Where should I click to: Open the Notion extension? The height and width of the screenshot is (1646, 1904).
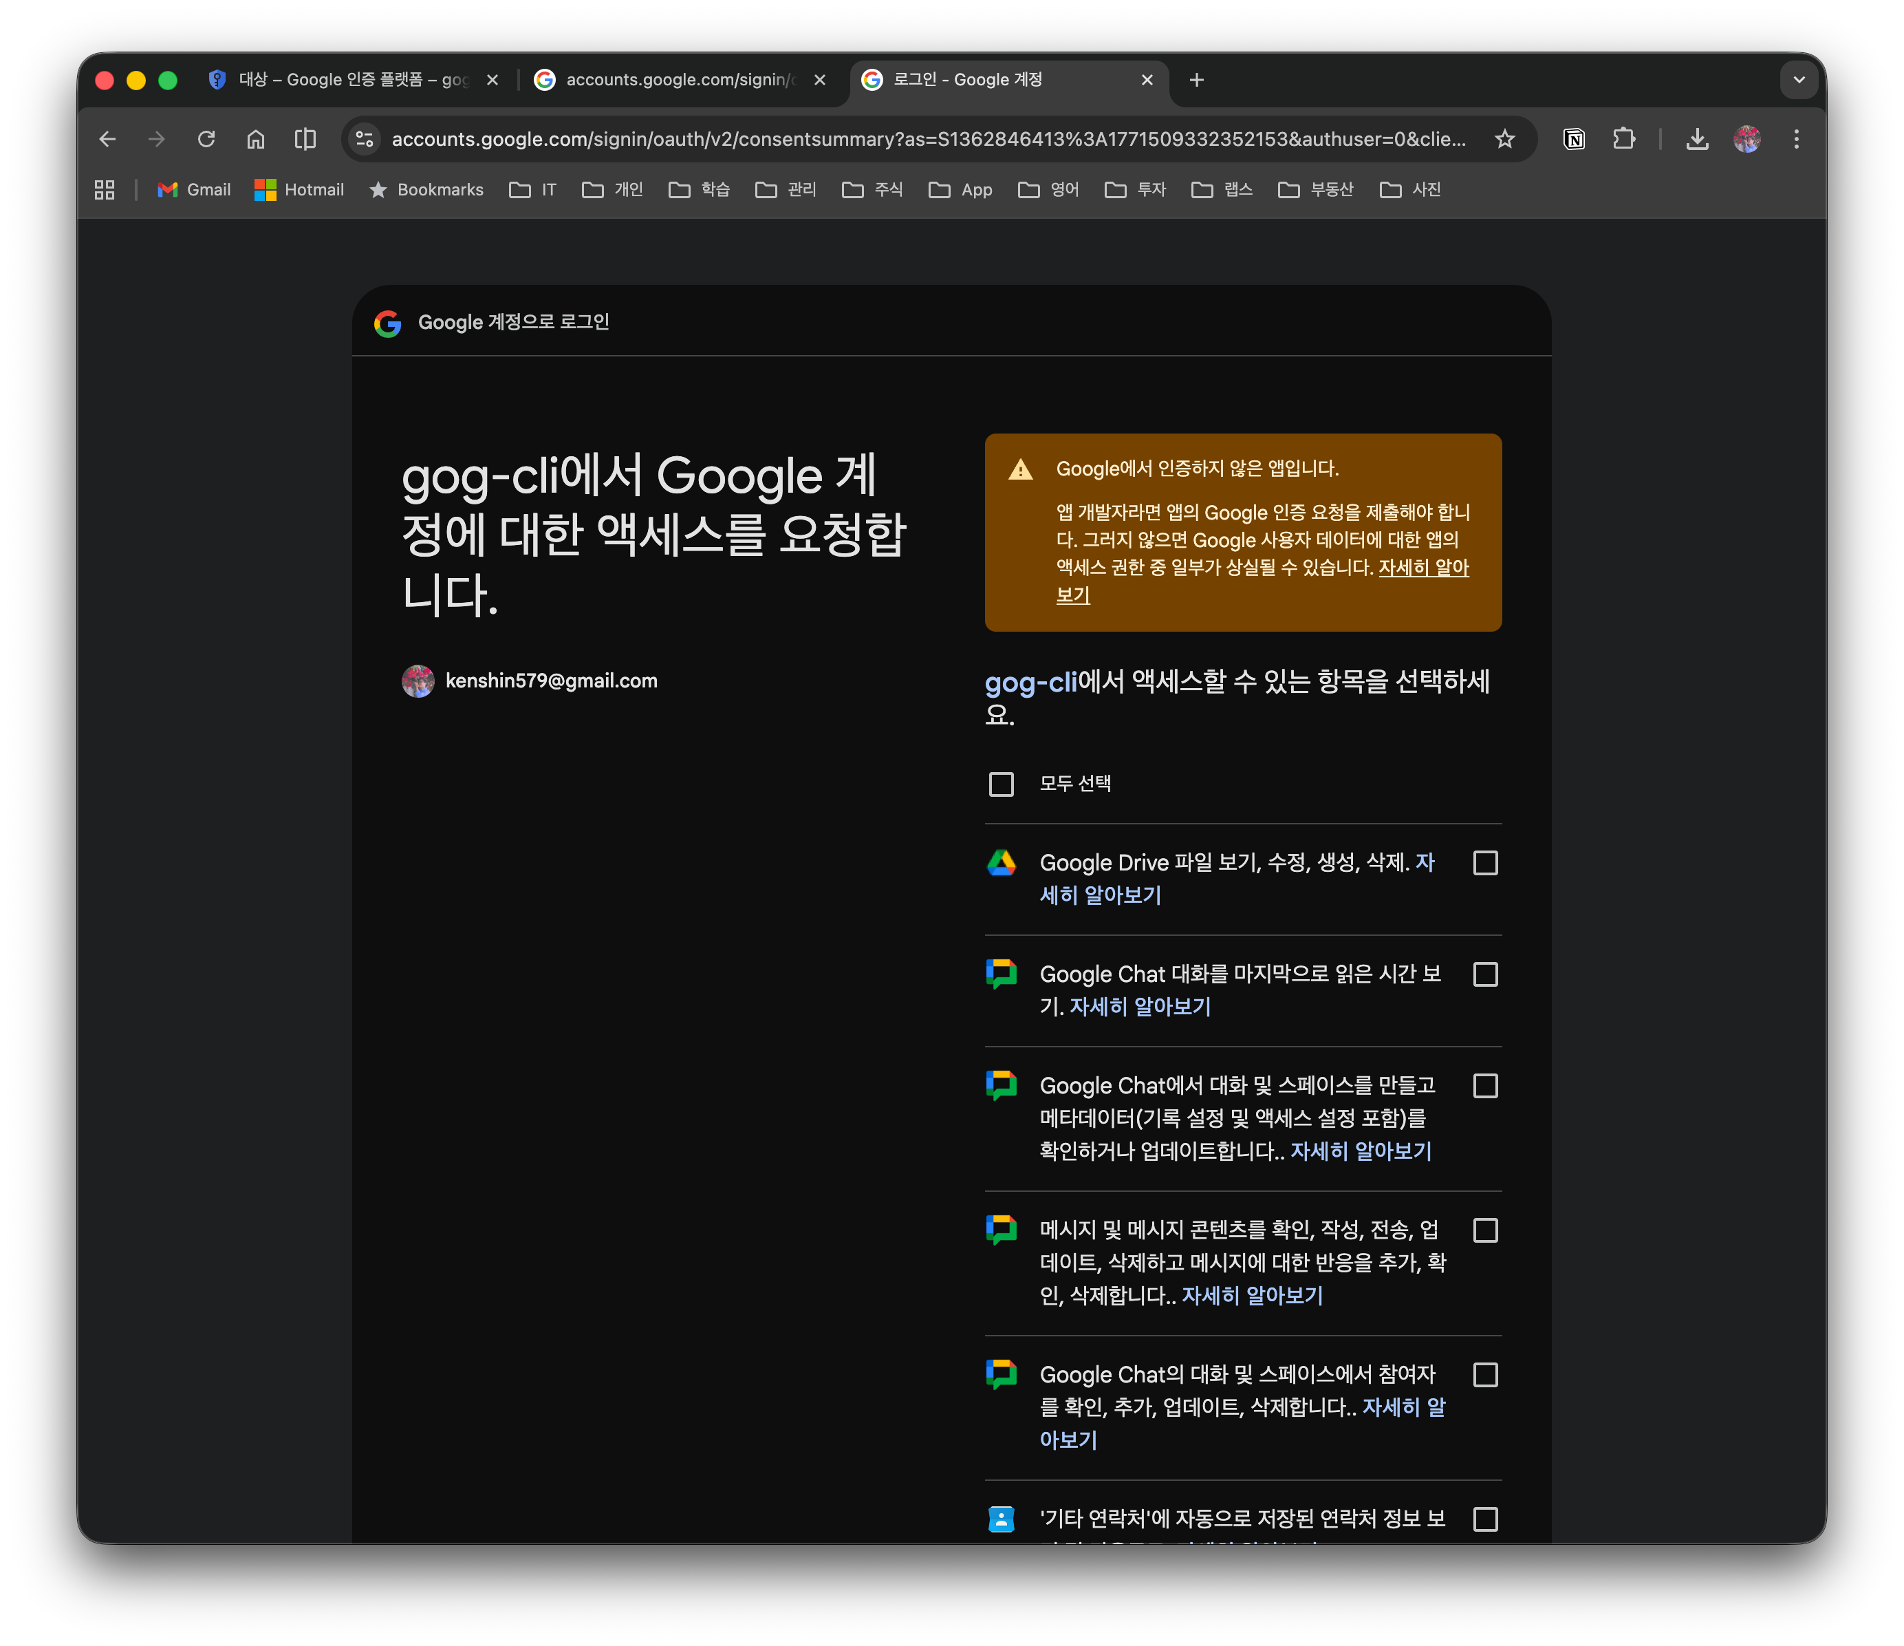pyautogui.click(x=1573, y=139)
